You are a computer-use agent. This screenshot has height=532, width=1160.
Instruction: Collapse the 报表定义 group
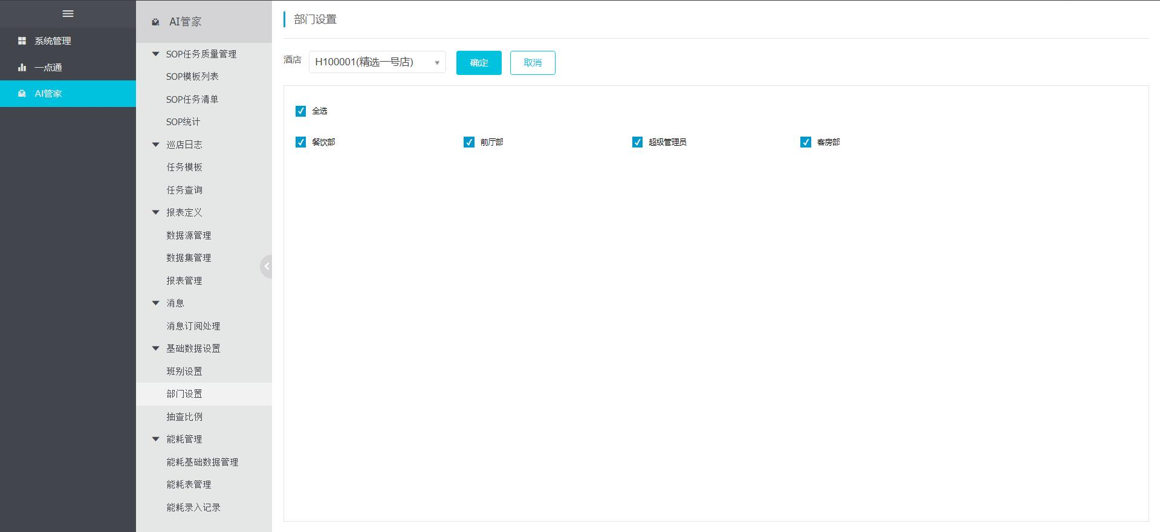click(155, 212)
